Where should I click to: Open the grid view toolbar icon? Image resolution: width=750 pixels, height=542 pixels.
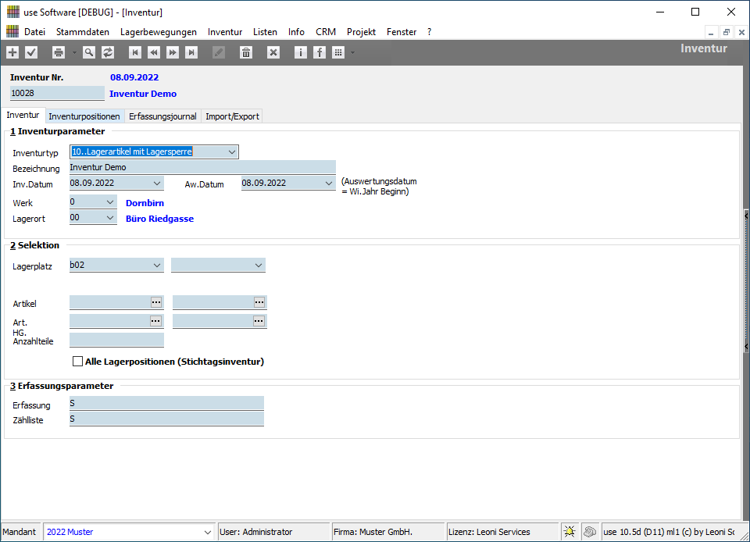tap(338, 52)
